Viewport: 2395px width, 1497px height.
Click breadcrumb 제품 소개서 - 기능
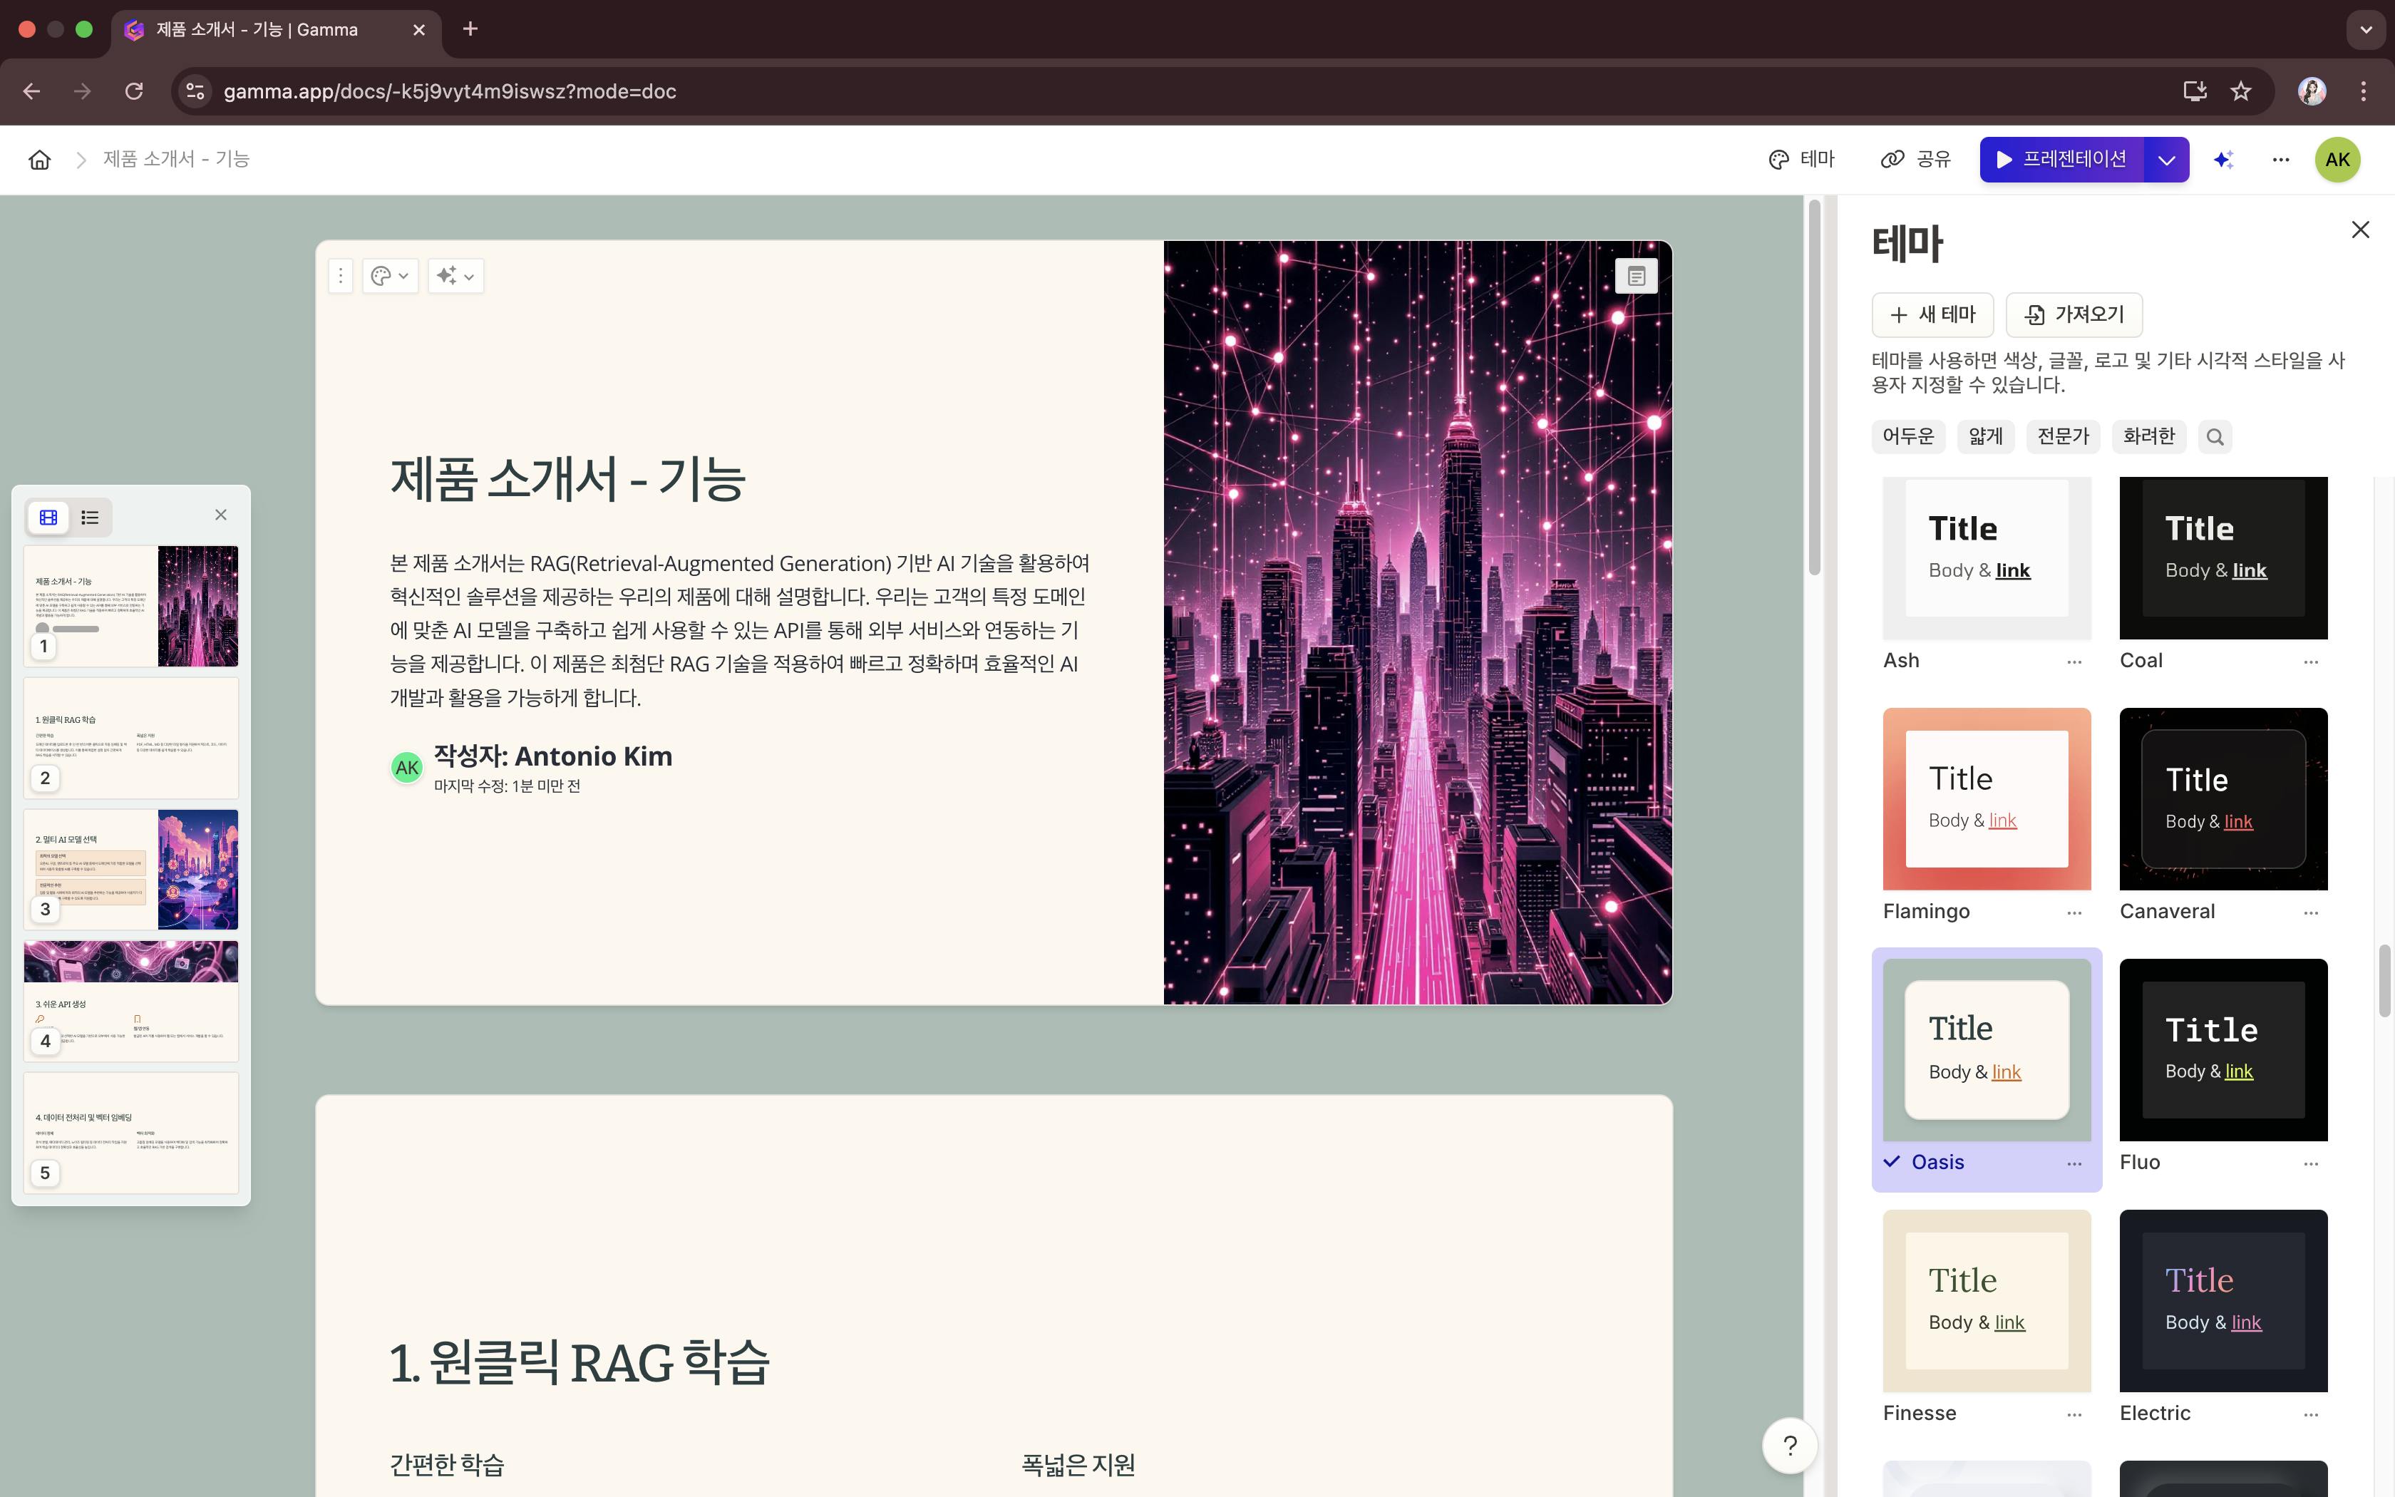[176, 160]
